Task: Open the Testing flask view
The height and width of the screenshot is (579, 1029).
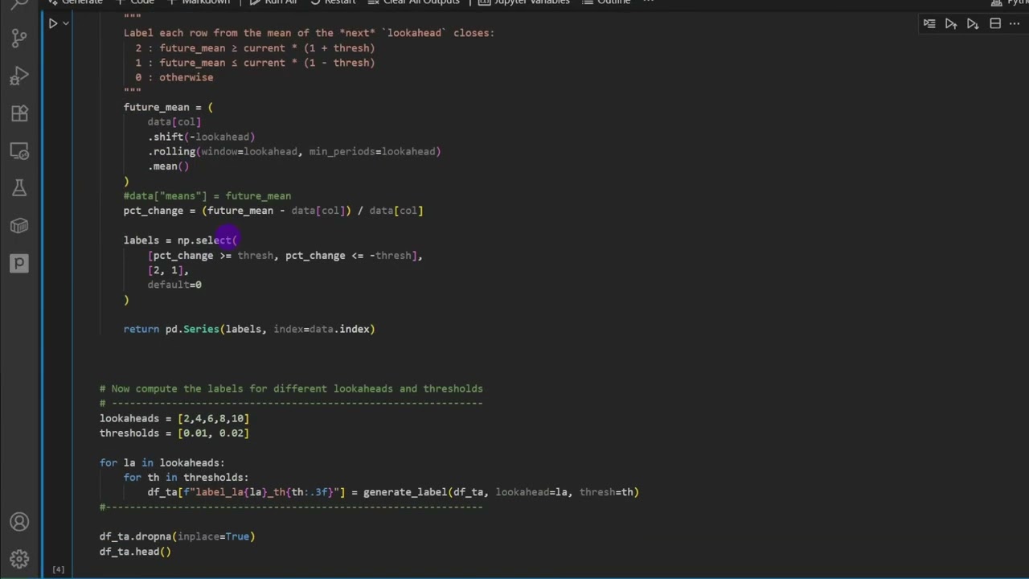Action: pyautogui.click(x=19, y=188)
